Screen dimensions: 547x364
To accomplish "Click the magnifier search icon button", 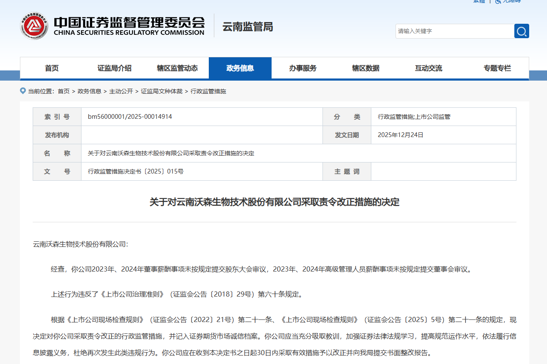I will tap(522, 31).
